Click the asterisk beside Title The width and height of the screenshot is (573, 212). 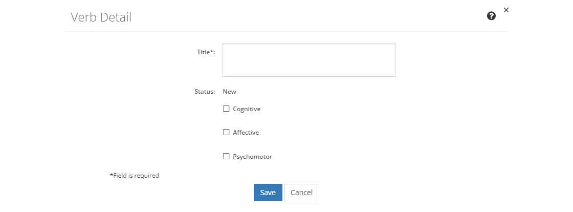point(212,51)
